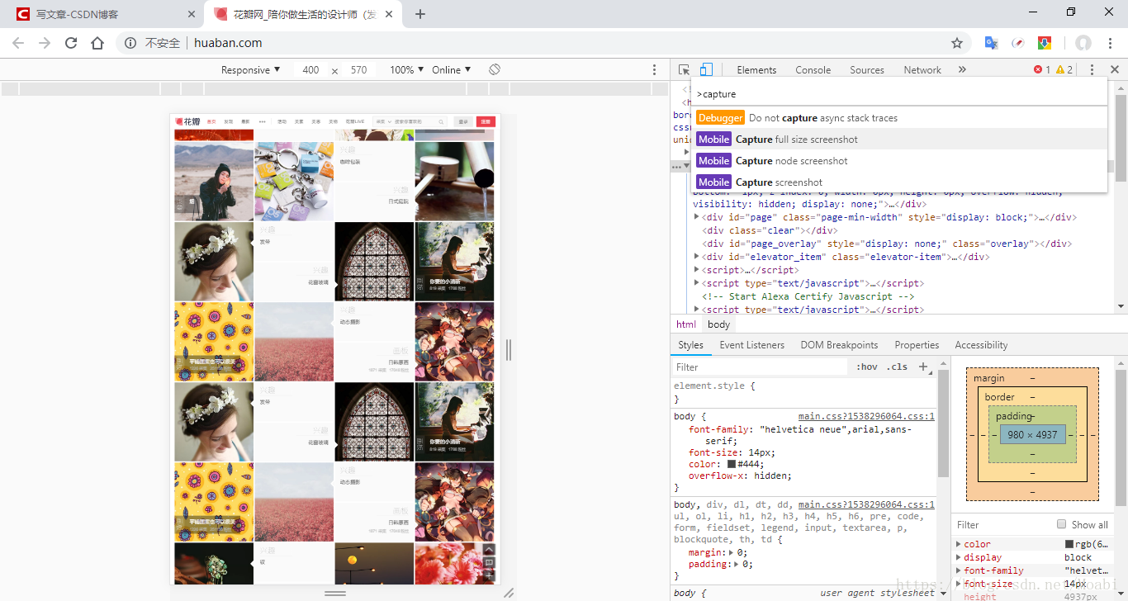The height and width of the screenshot is (601, 1128).
Task: Close the 写文章-CSDN博客 tab
Action: [192, 14]
